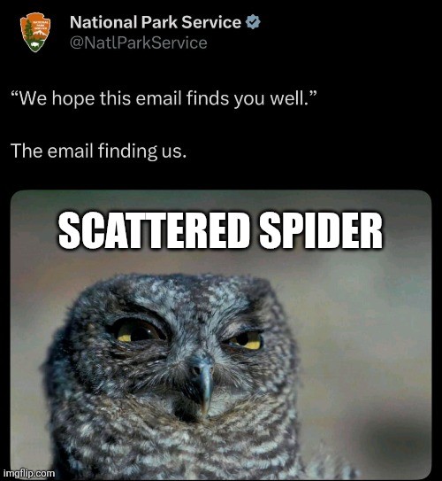The width and height of the screenshot is (442, 481).
Task: Click the green tree in the arrowhead logo
Action: [x=28, y=31]
